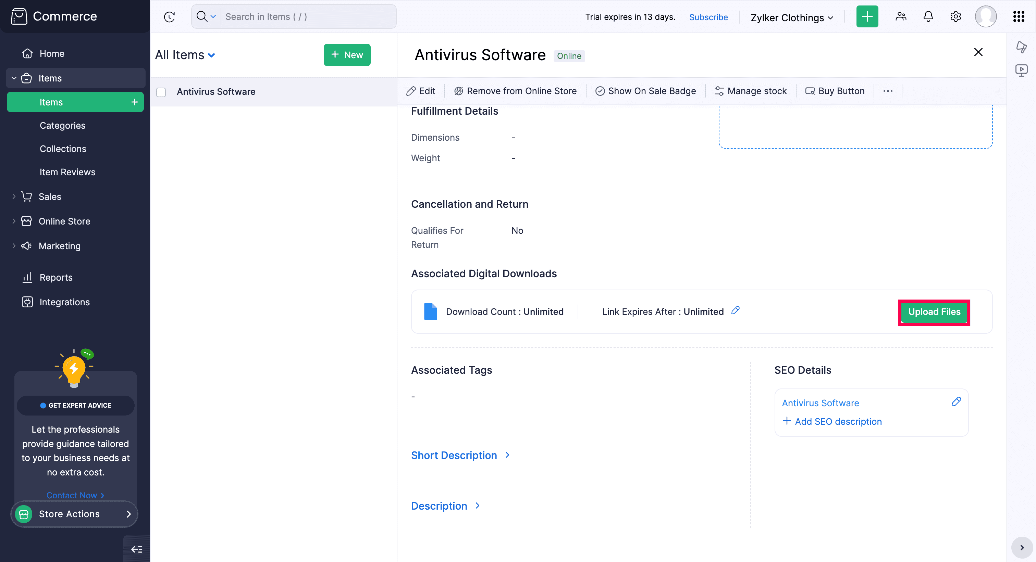Collapse the Items section in sidebar
The height and width of the screenshot is (562, 1036).
(14, 78)
